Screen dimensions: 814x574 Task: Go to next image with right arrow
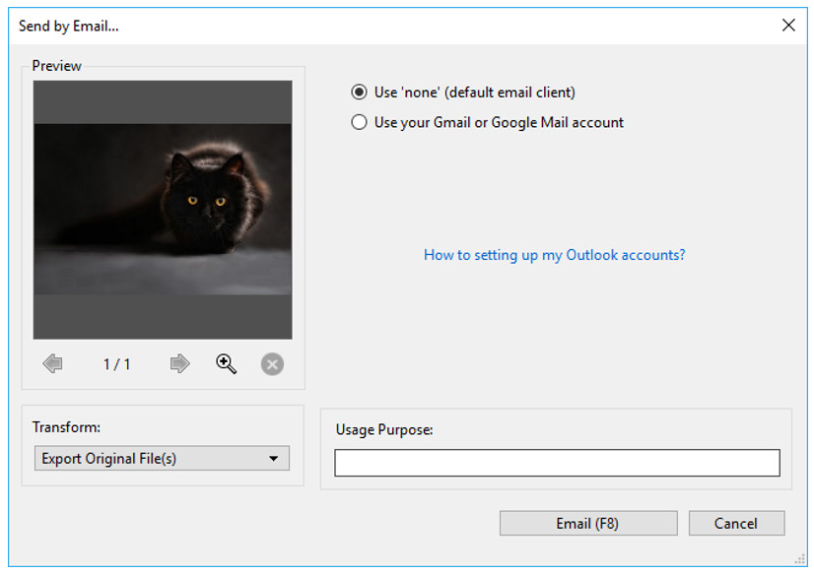click(179, 363)
